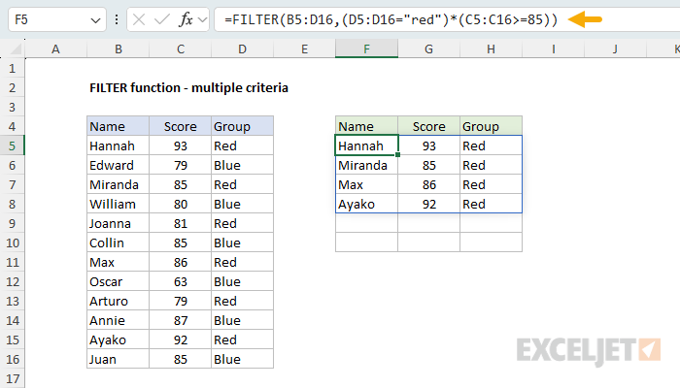The image size is (680, 388).
Task: Select cell 'Hannah' in column B
Action: pos(118,145)
